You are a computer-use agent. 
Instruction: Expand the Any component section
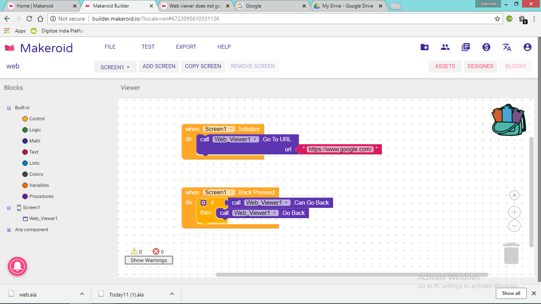pos(9,230)
